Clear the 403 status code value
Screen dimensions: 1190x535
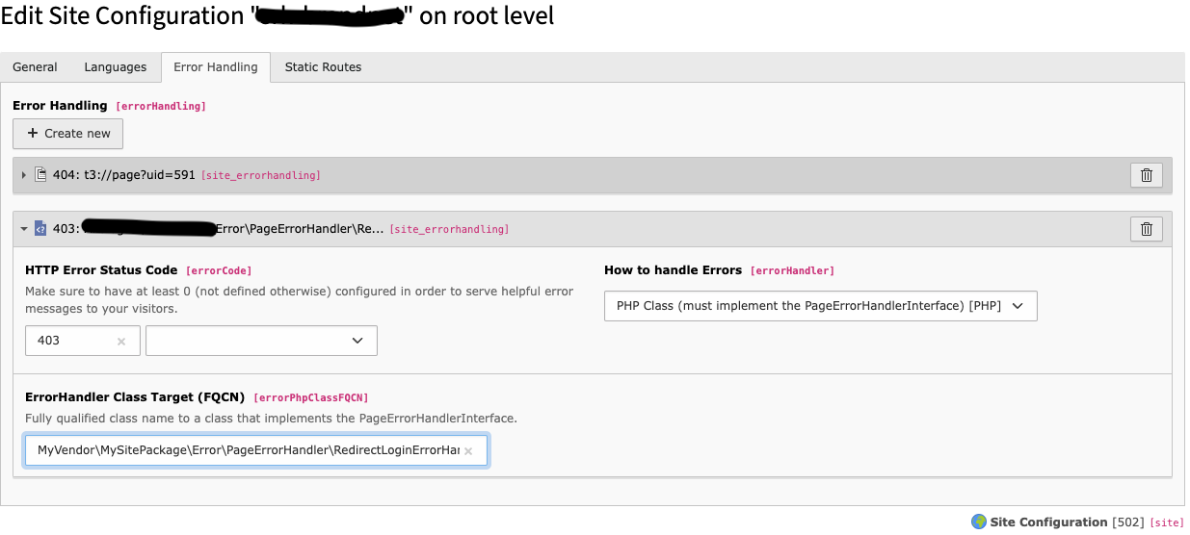pos(121,342)
